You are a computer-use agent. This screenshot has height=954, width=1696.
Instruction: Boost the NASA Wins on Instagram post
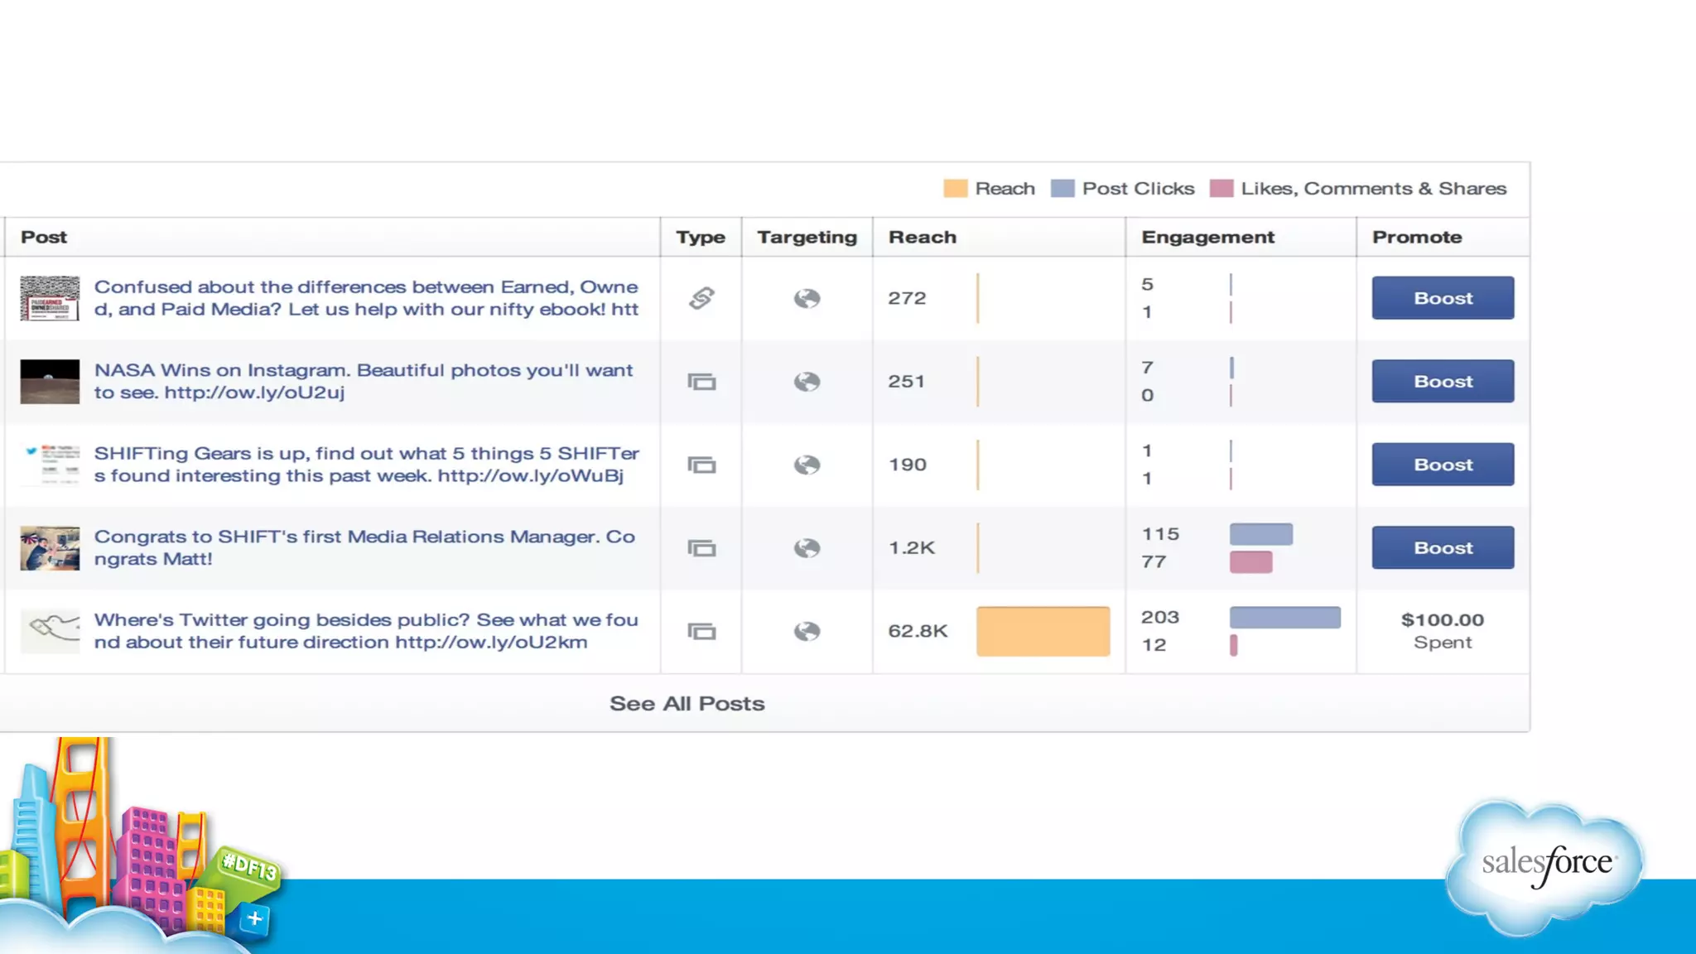(x=1443, y=382)
